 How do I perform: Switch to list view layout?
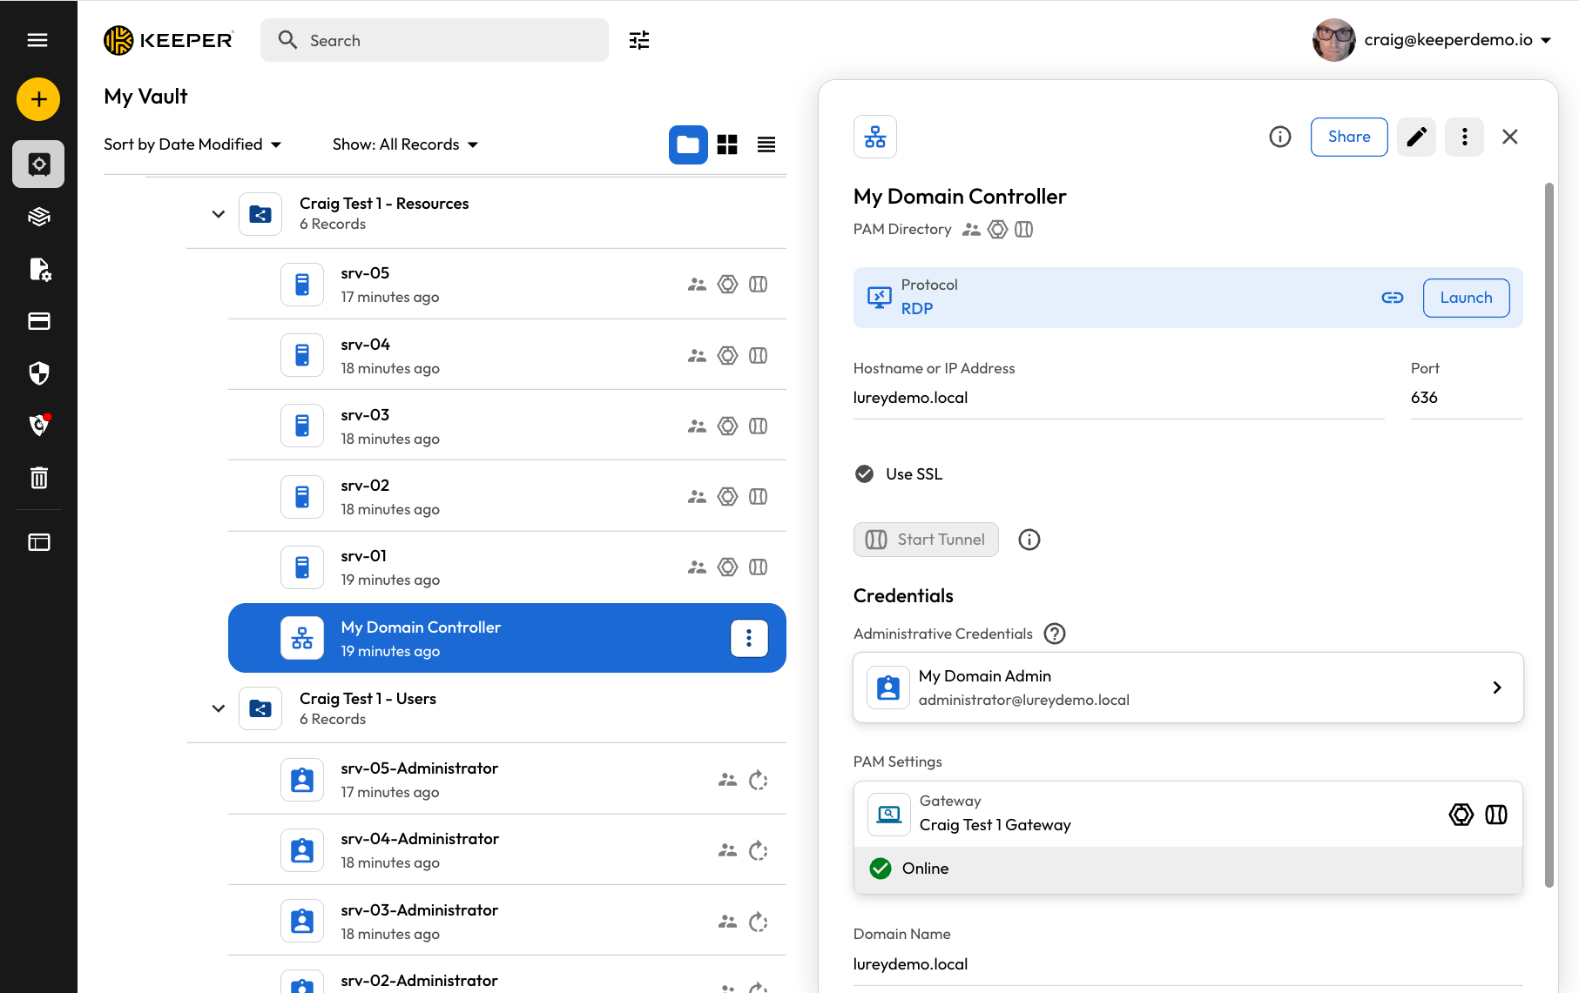766,144
